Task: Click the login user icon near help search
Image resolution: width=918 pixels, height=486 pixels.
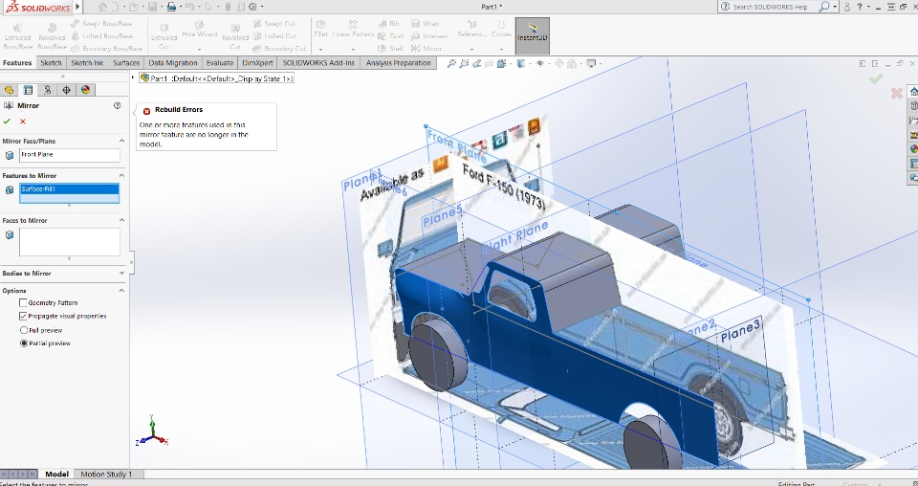Action: pos(846,7)
